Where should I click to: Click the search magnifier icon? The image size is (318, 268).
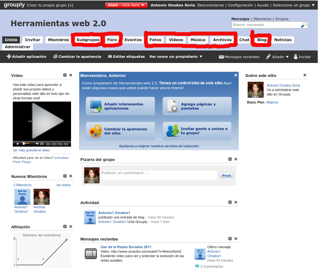(x=304, y=25)
